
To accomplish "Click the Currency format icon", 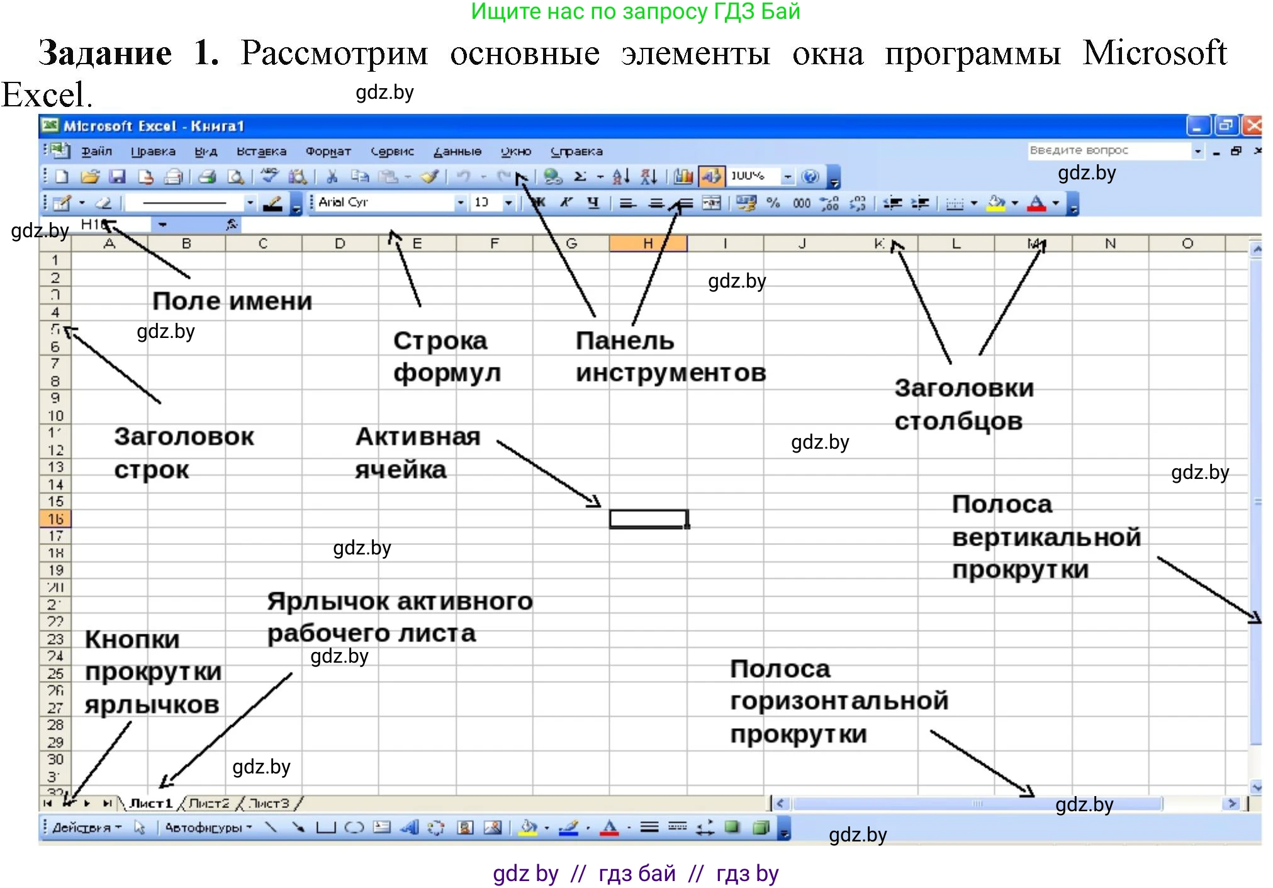I will 746,203.
